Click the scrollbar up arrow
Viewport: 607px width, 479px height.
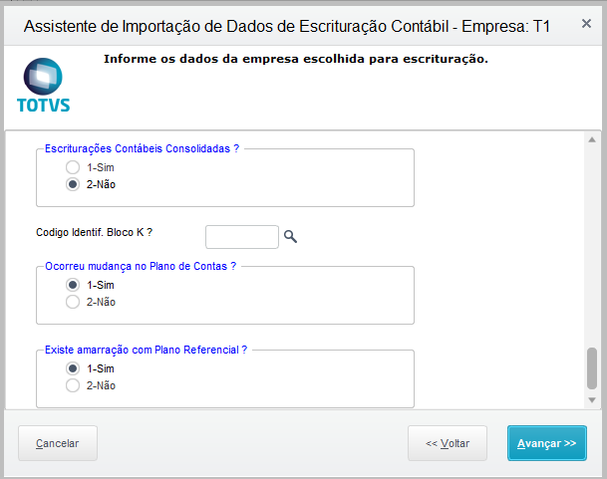coord(592,140)
